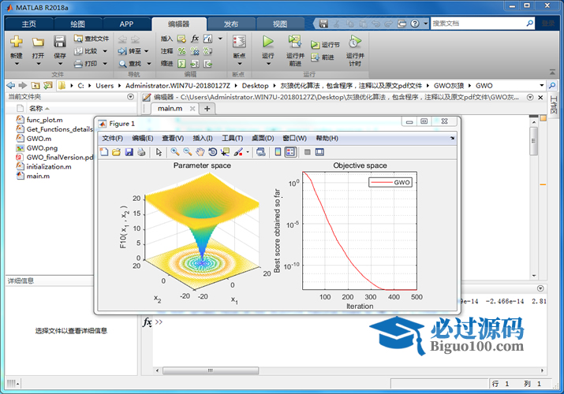The width and height of the screenshot is (564, 394).
Task: Select the Data Cursor tool in Figure 1
Action: (225, 152)
